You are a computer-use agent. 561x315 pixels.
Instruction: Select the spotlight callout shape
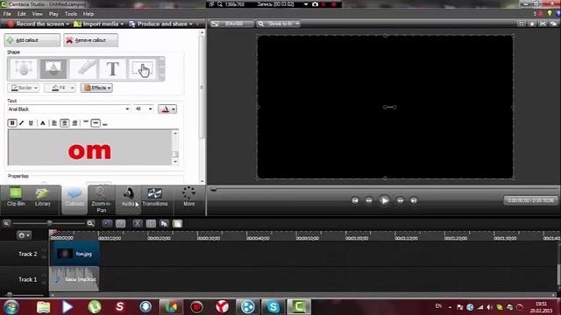53,68
